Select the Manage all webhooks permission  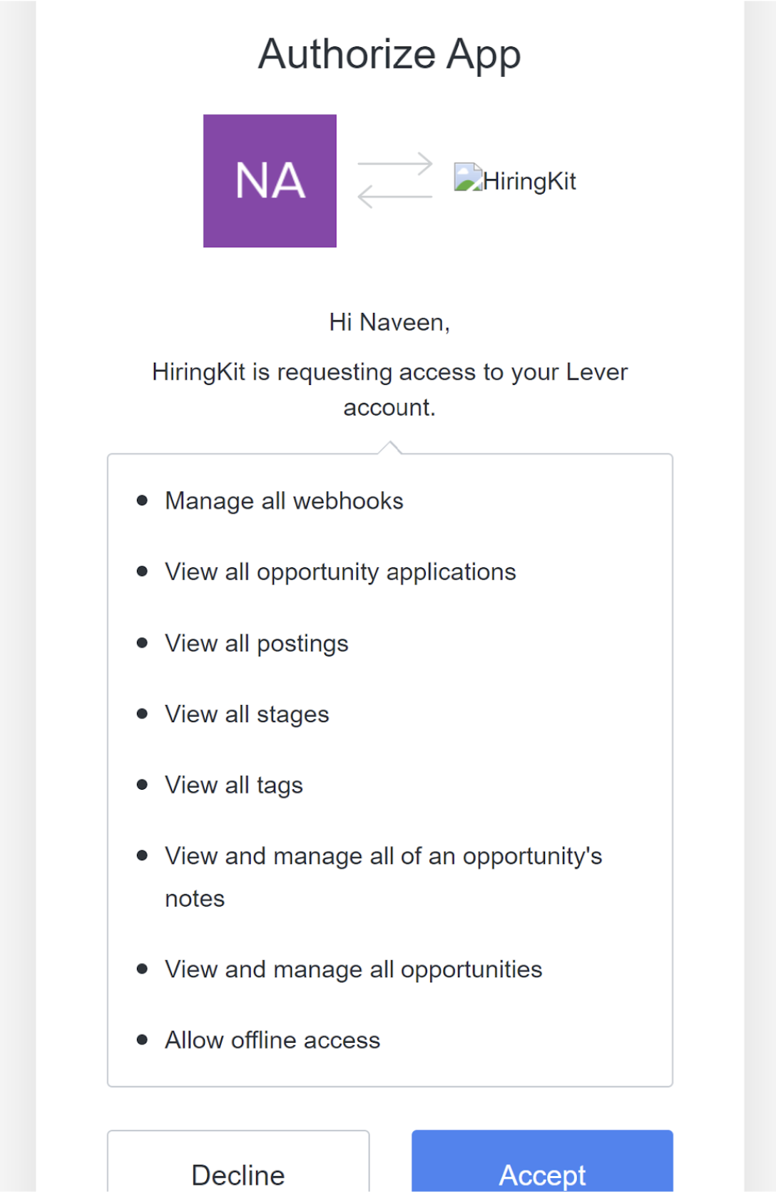(x=284, y=501)
